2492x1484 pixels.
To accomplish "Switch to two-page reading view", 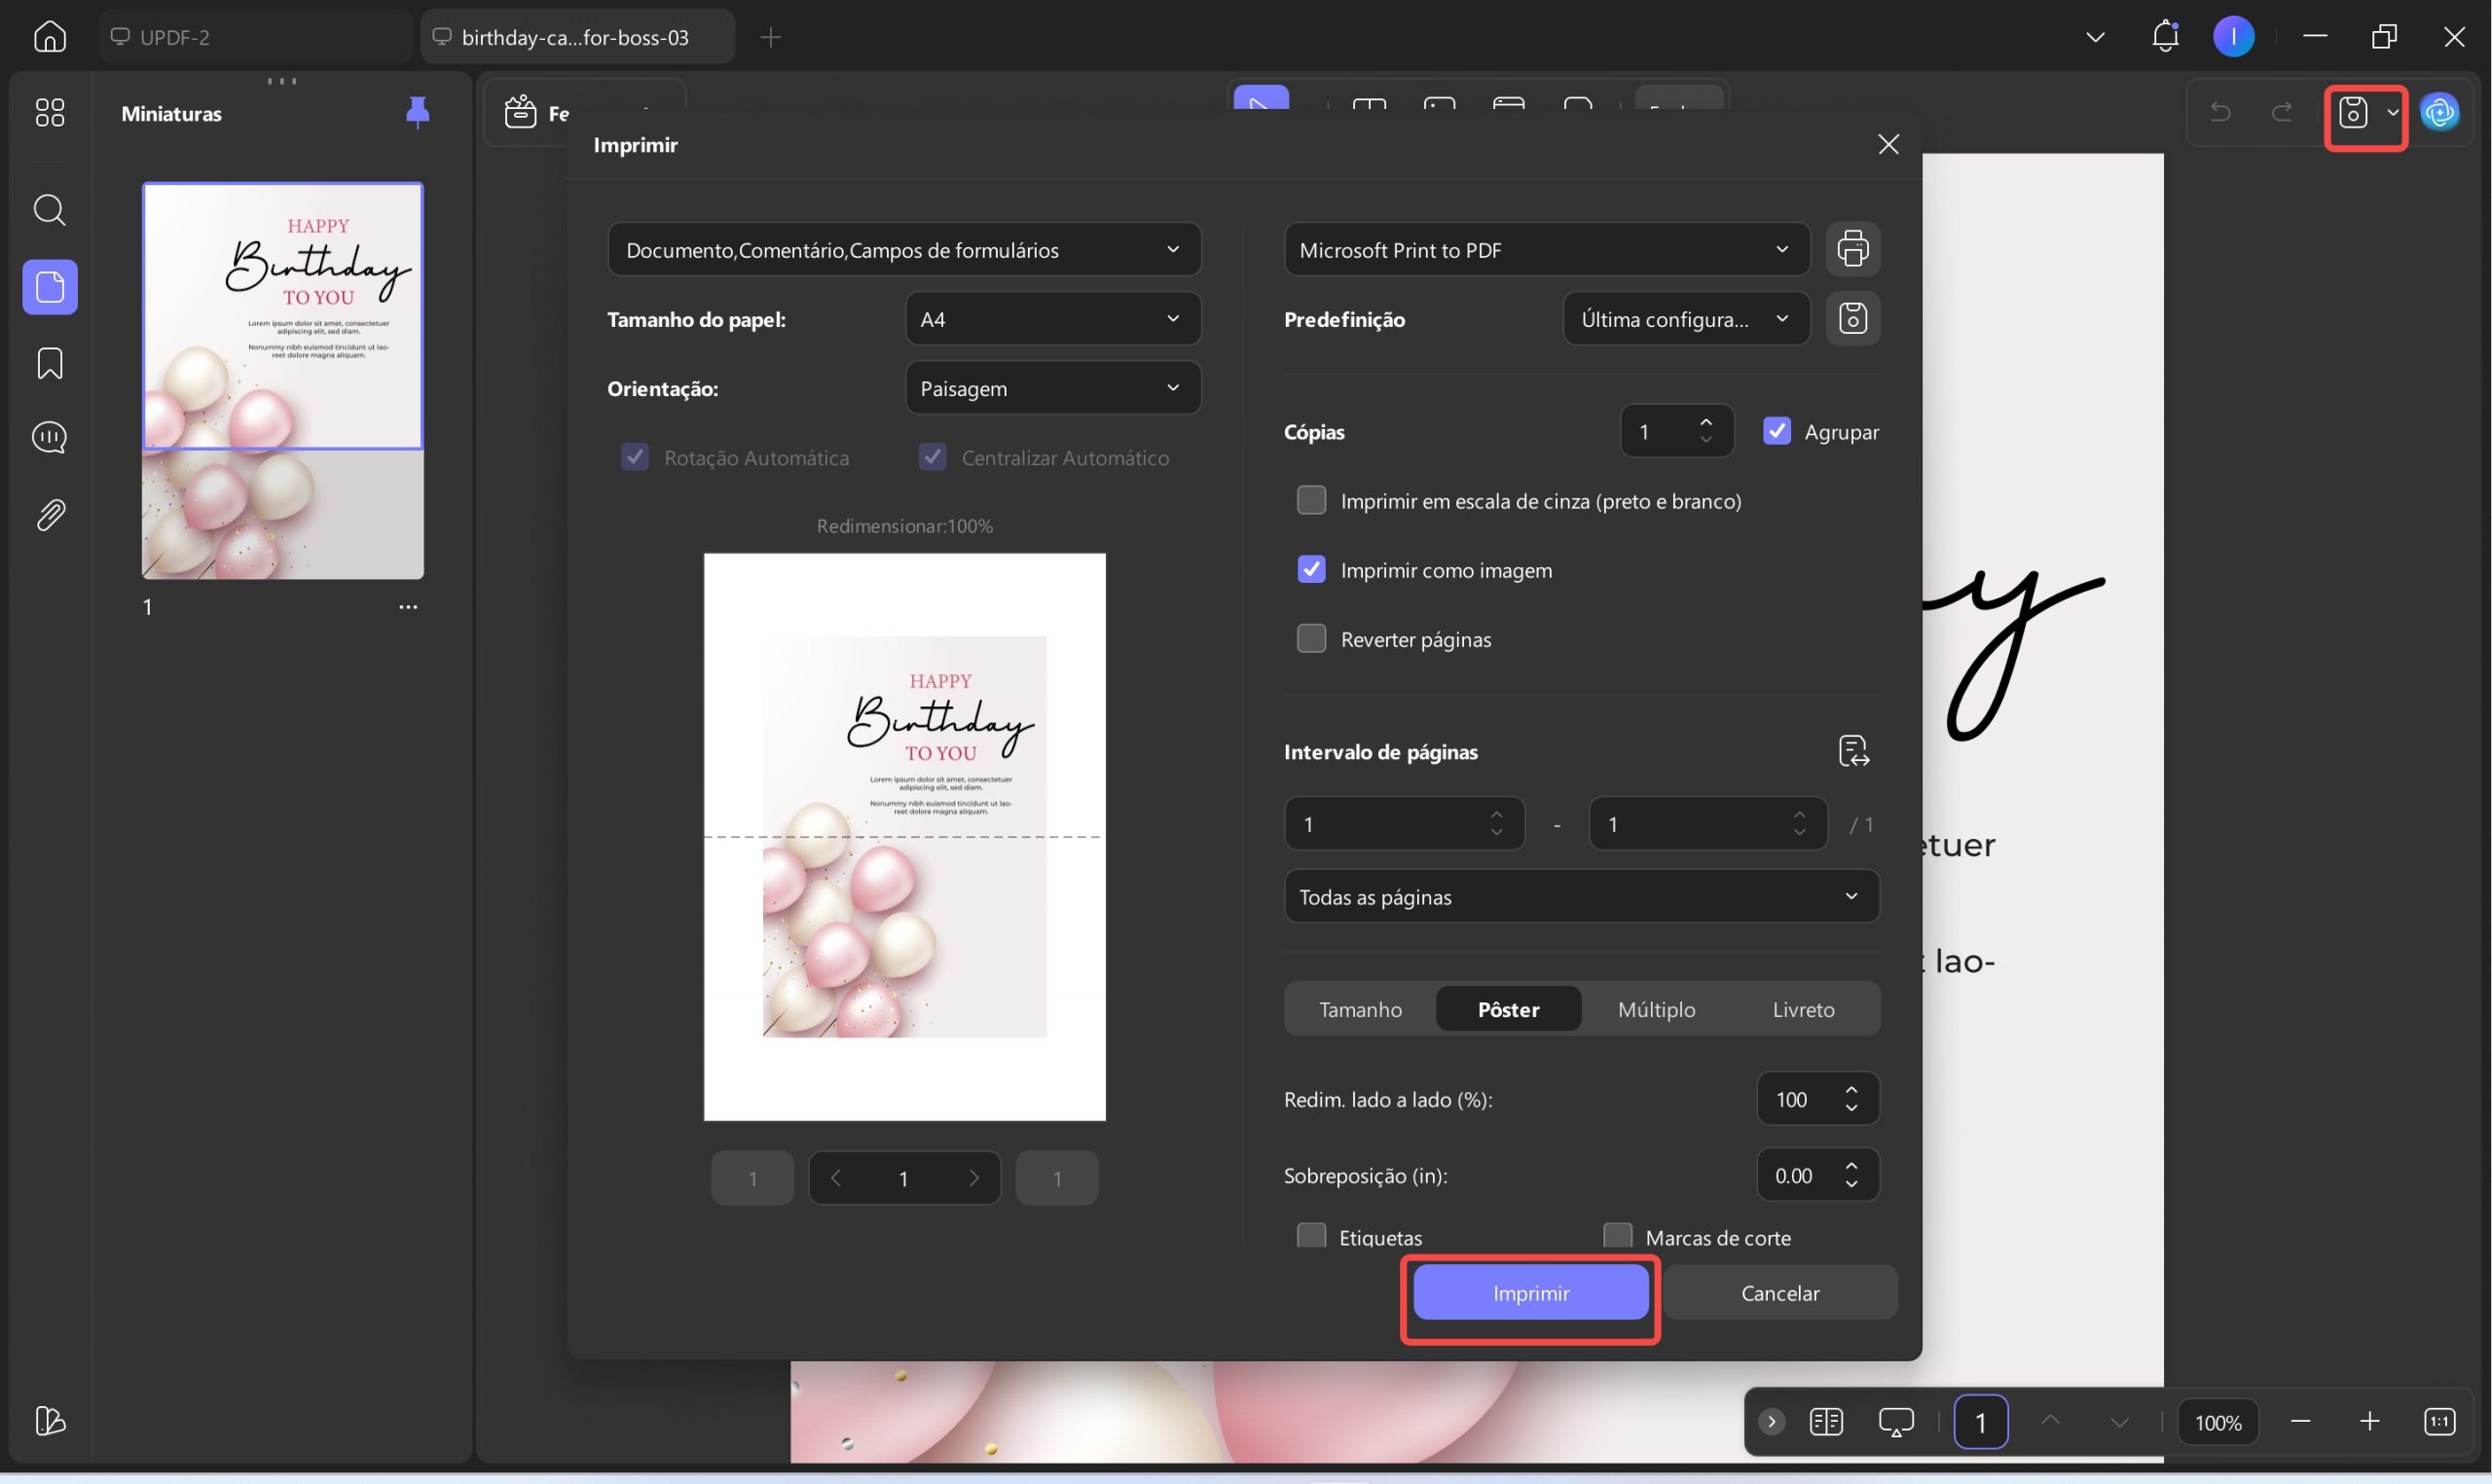I will 1826,1421.
